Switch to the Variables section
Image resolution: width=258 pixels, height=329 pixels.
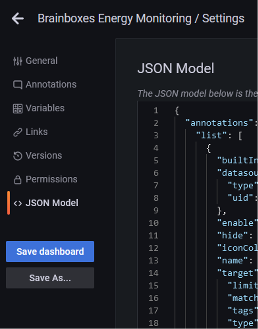click(x=45, y=108)
